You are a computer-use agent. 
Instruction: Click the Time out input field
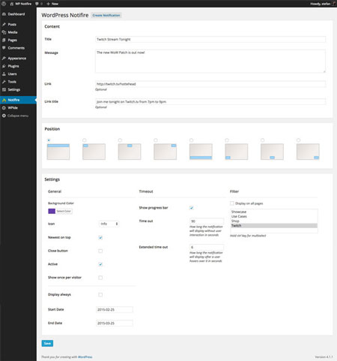(x=207, y=221)
